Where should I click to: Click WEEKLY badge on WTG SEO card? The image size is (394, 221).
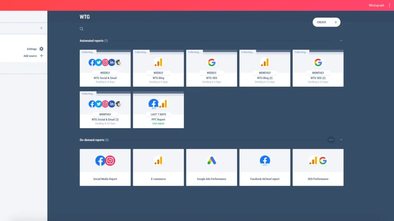click(x=212, y=73)
